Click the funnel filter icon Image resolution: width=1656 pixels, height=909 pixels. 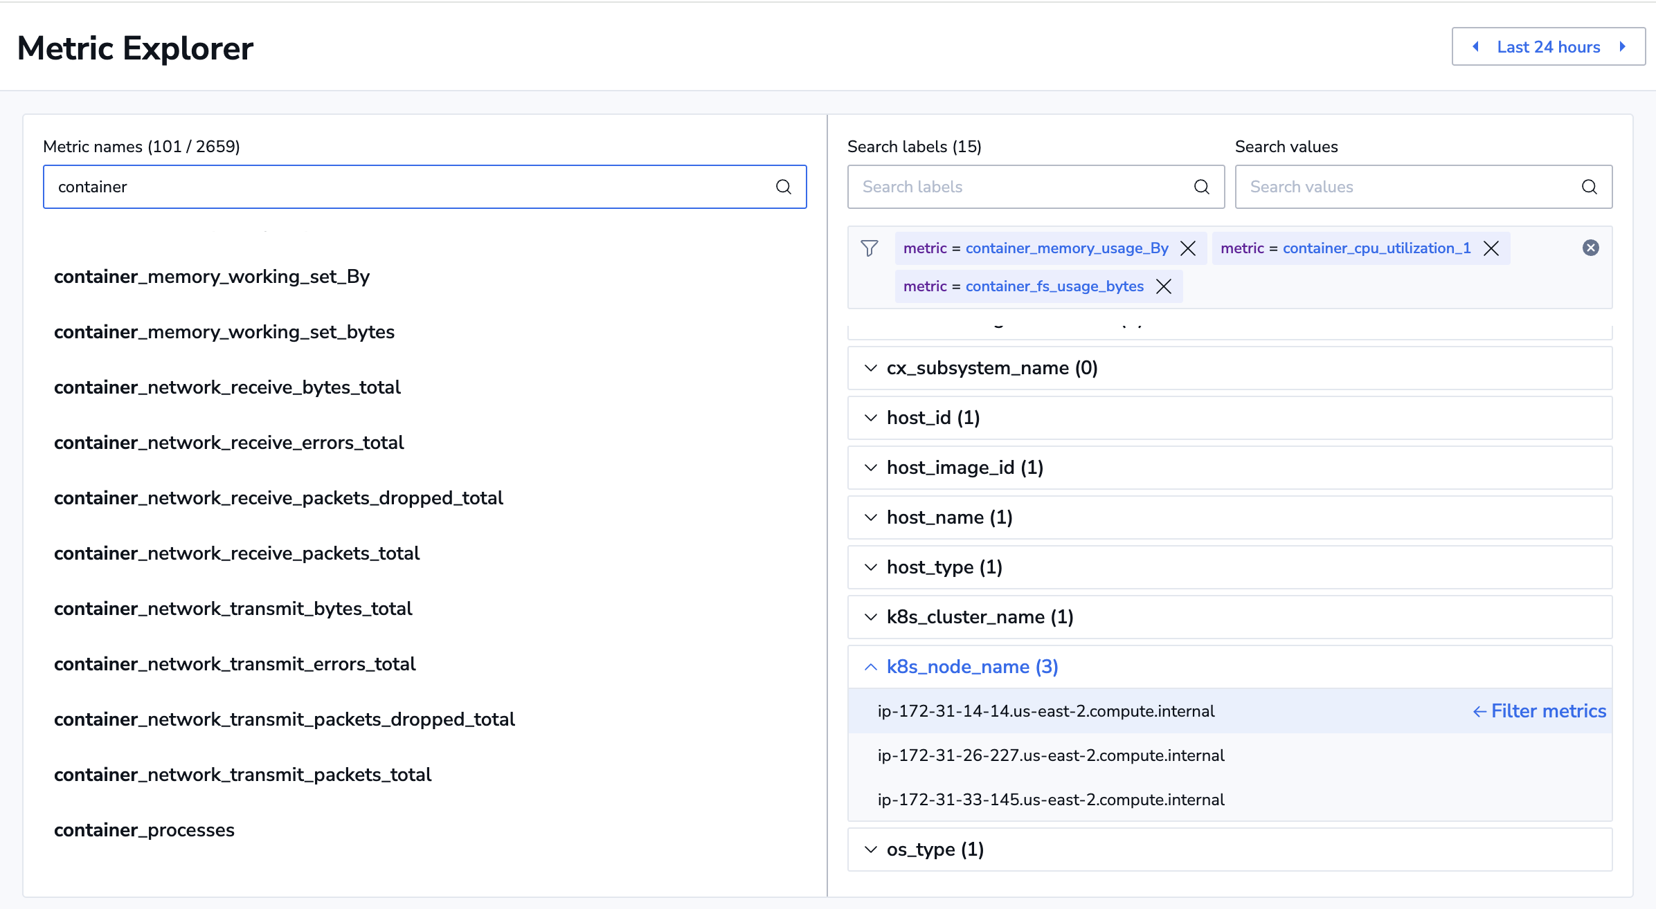point(870,248)
